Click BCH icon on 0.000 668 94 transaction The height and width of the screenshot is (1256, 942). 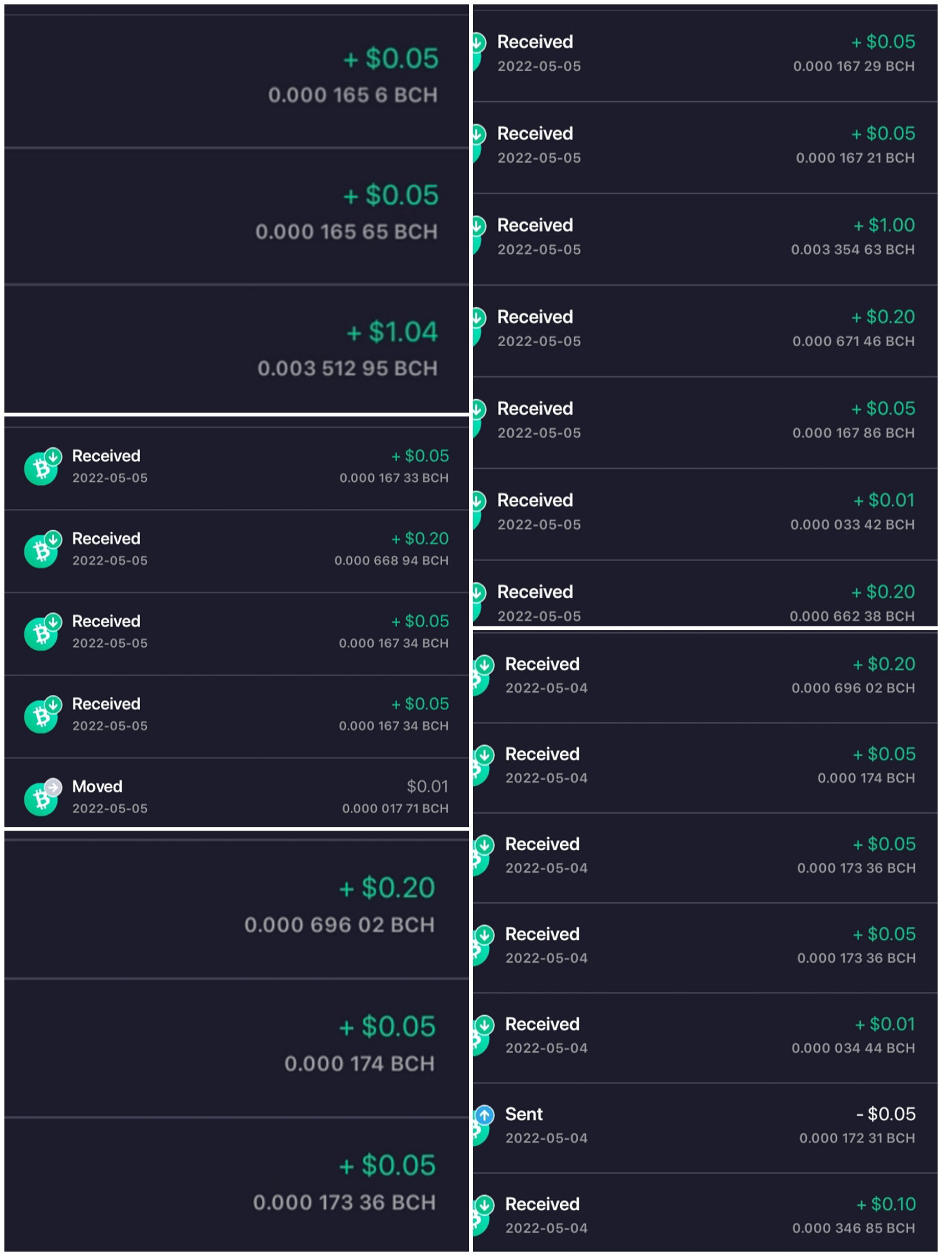click(41, 550)
